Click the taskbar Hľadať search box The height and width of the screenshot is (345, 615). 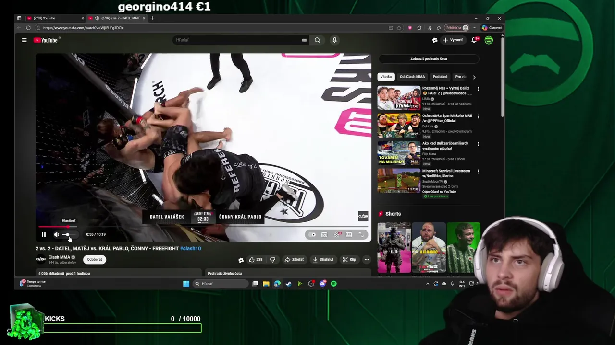[221, 284]
